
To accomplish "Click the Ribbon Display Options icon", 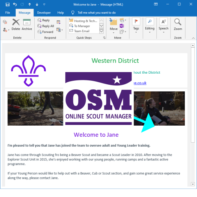I will [156, 4].
